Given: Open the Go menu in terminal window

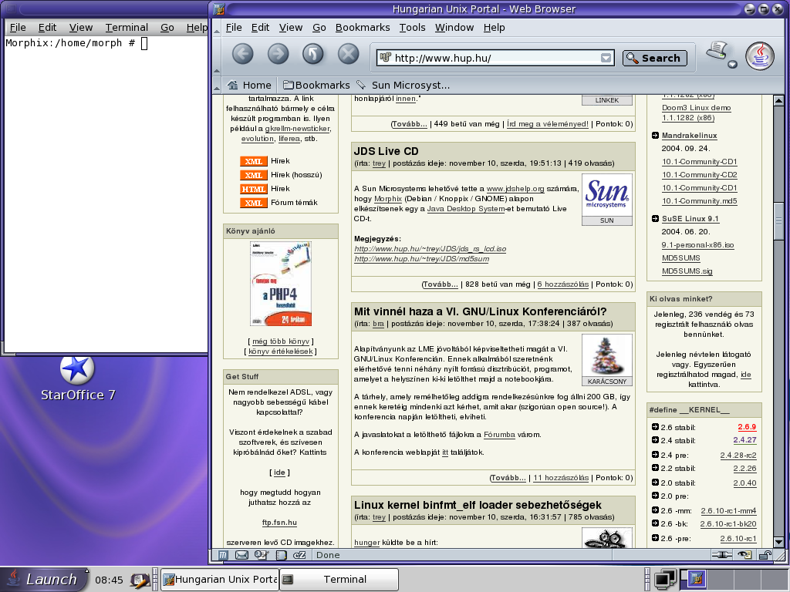Looking at the screenshot, I should coord(167,28).
